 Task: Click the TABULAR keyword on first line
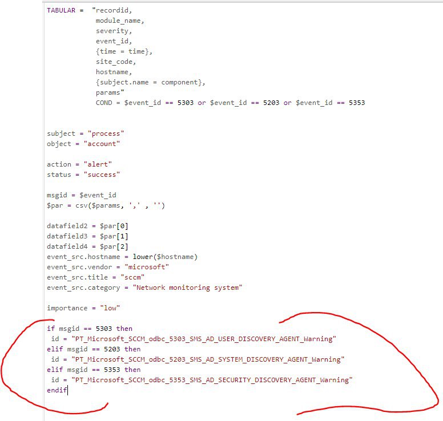coord(61,10)
